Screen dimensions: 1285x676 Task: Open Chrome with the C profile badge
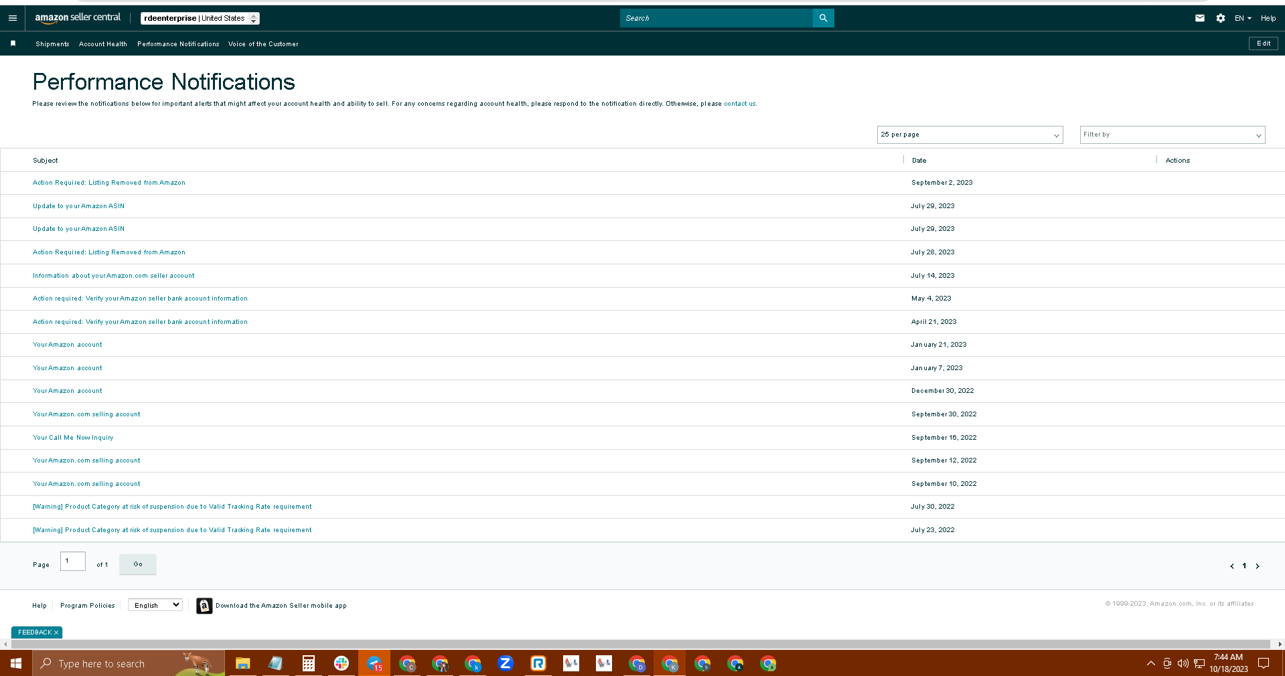click(407, 663)
